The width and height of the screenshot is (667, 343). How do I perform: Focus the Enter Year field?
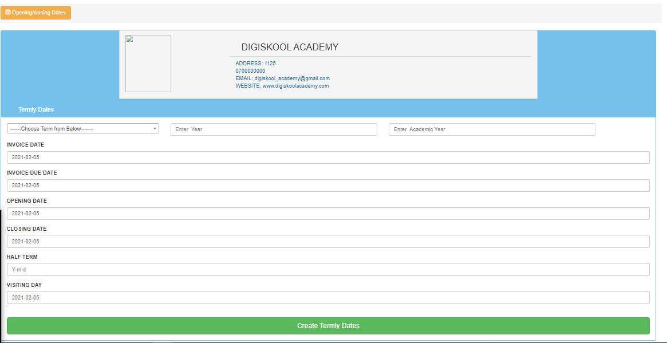[x=274, y=129]
